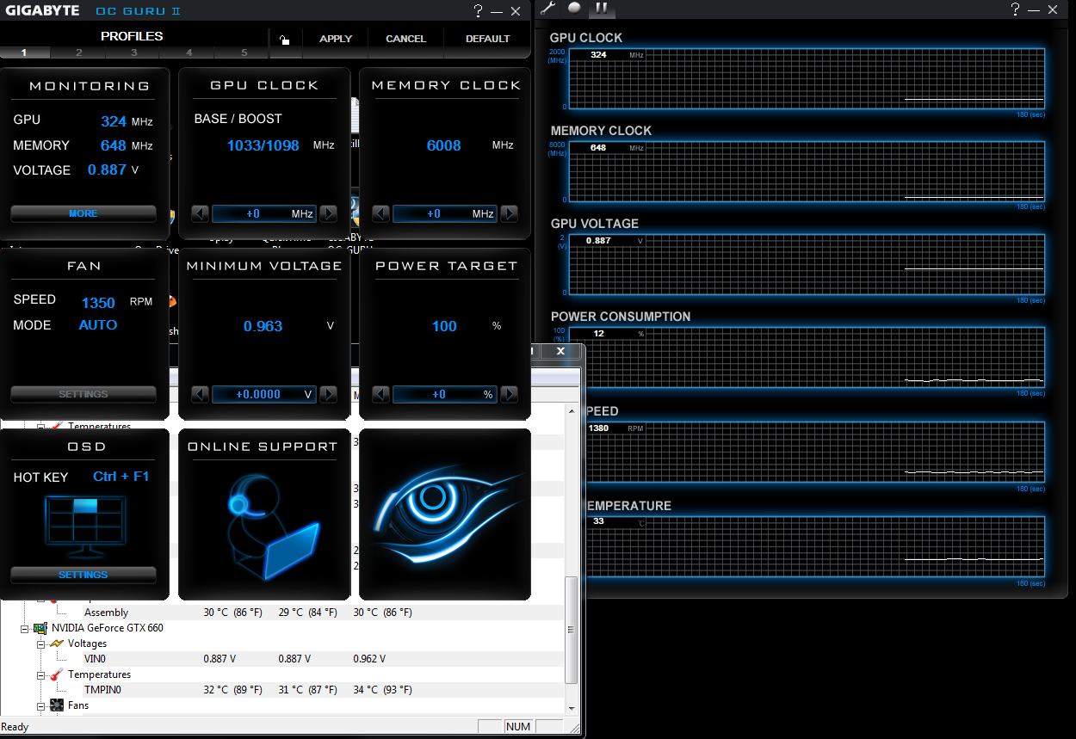The width and height of the screenshot is (1076, 739).
Task: Open help in the OC Guru II window
Action: (x=479, y=10)
